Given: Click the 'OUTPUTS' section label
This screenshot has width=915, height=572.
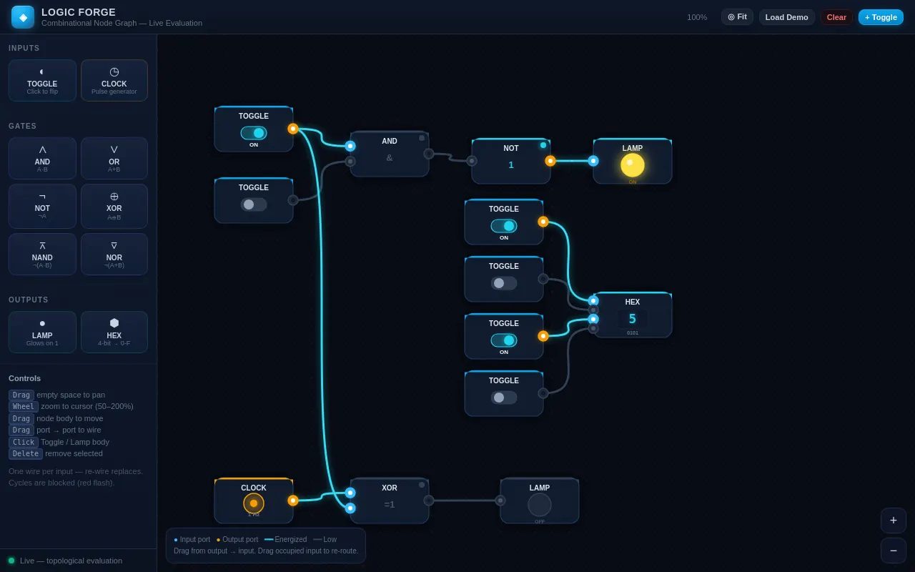Looking at the screenshot, I should pyautogui.click(x=29, y=300).
